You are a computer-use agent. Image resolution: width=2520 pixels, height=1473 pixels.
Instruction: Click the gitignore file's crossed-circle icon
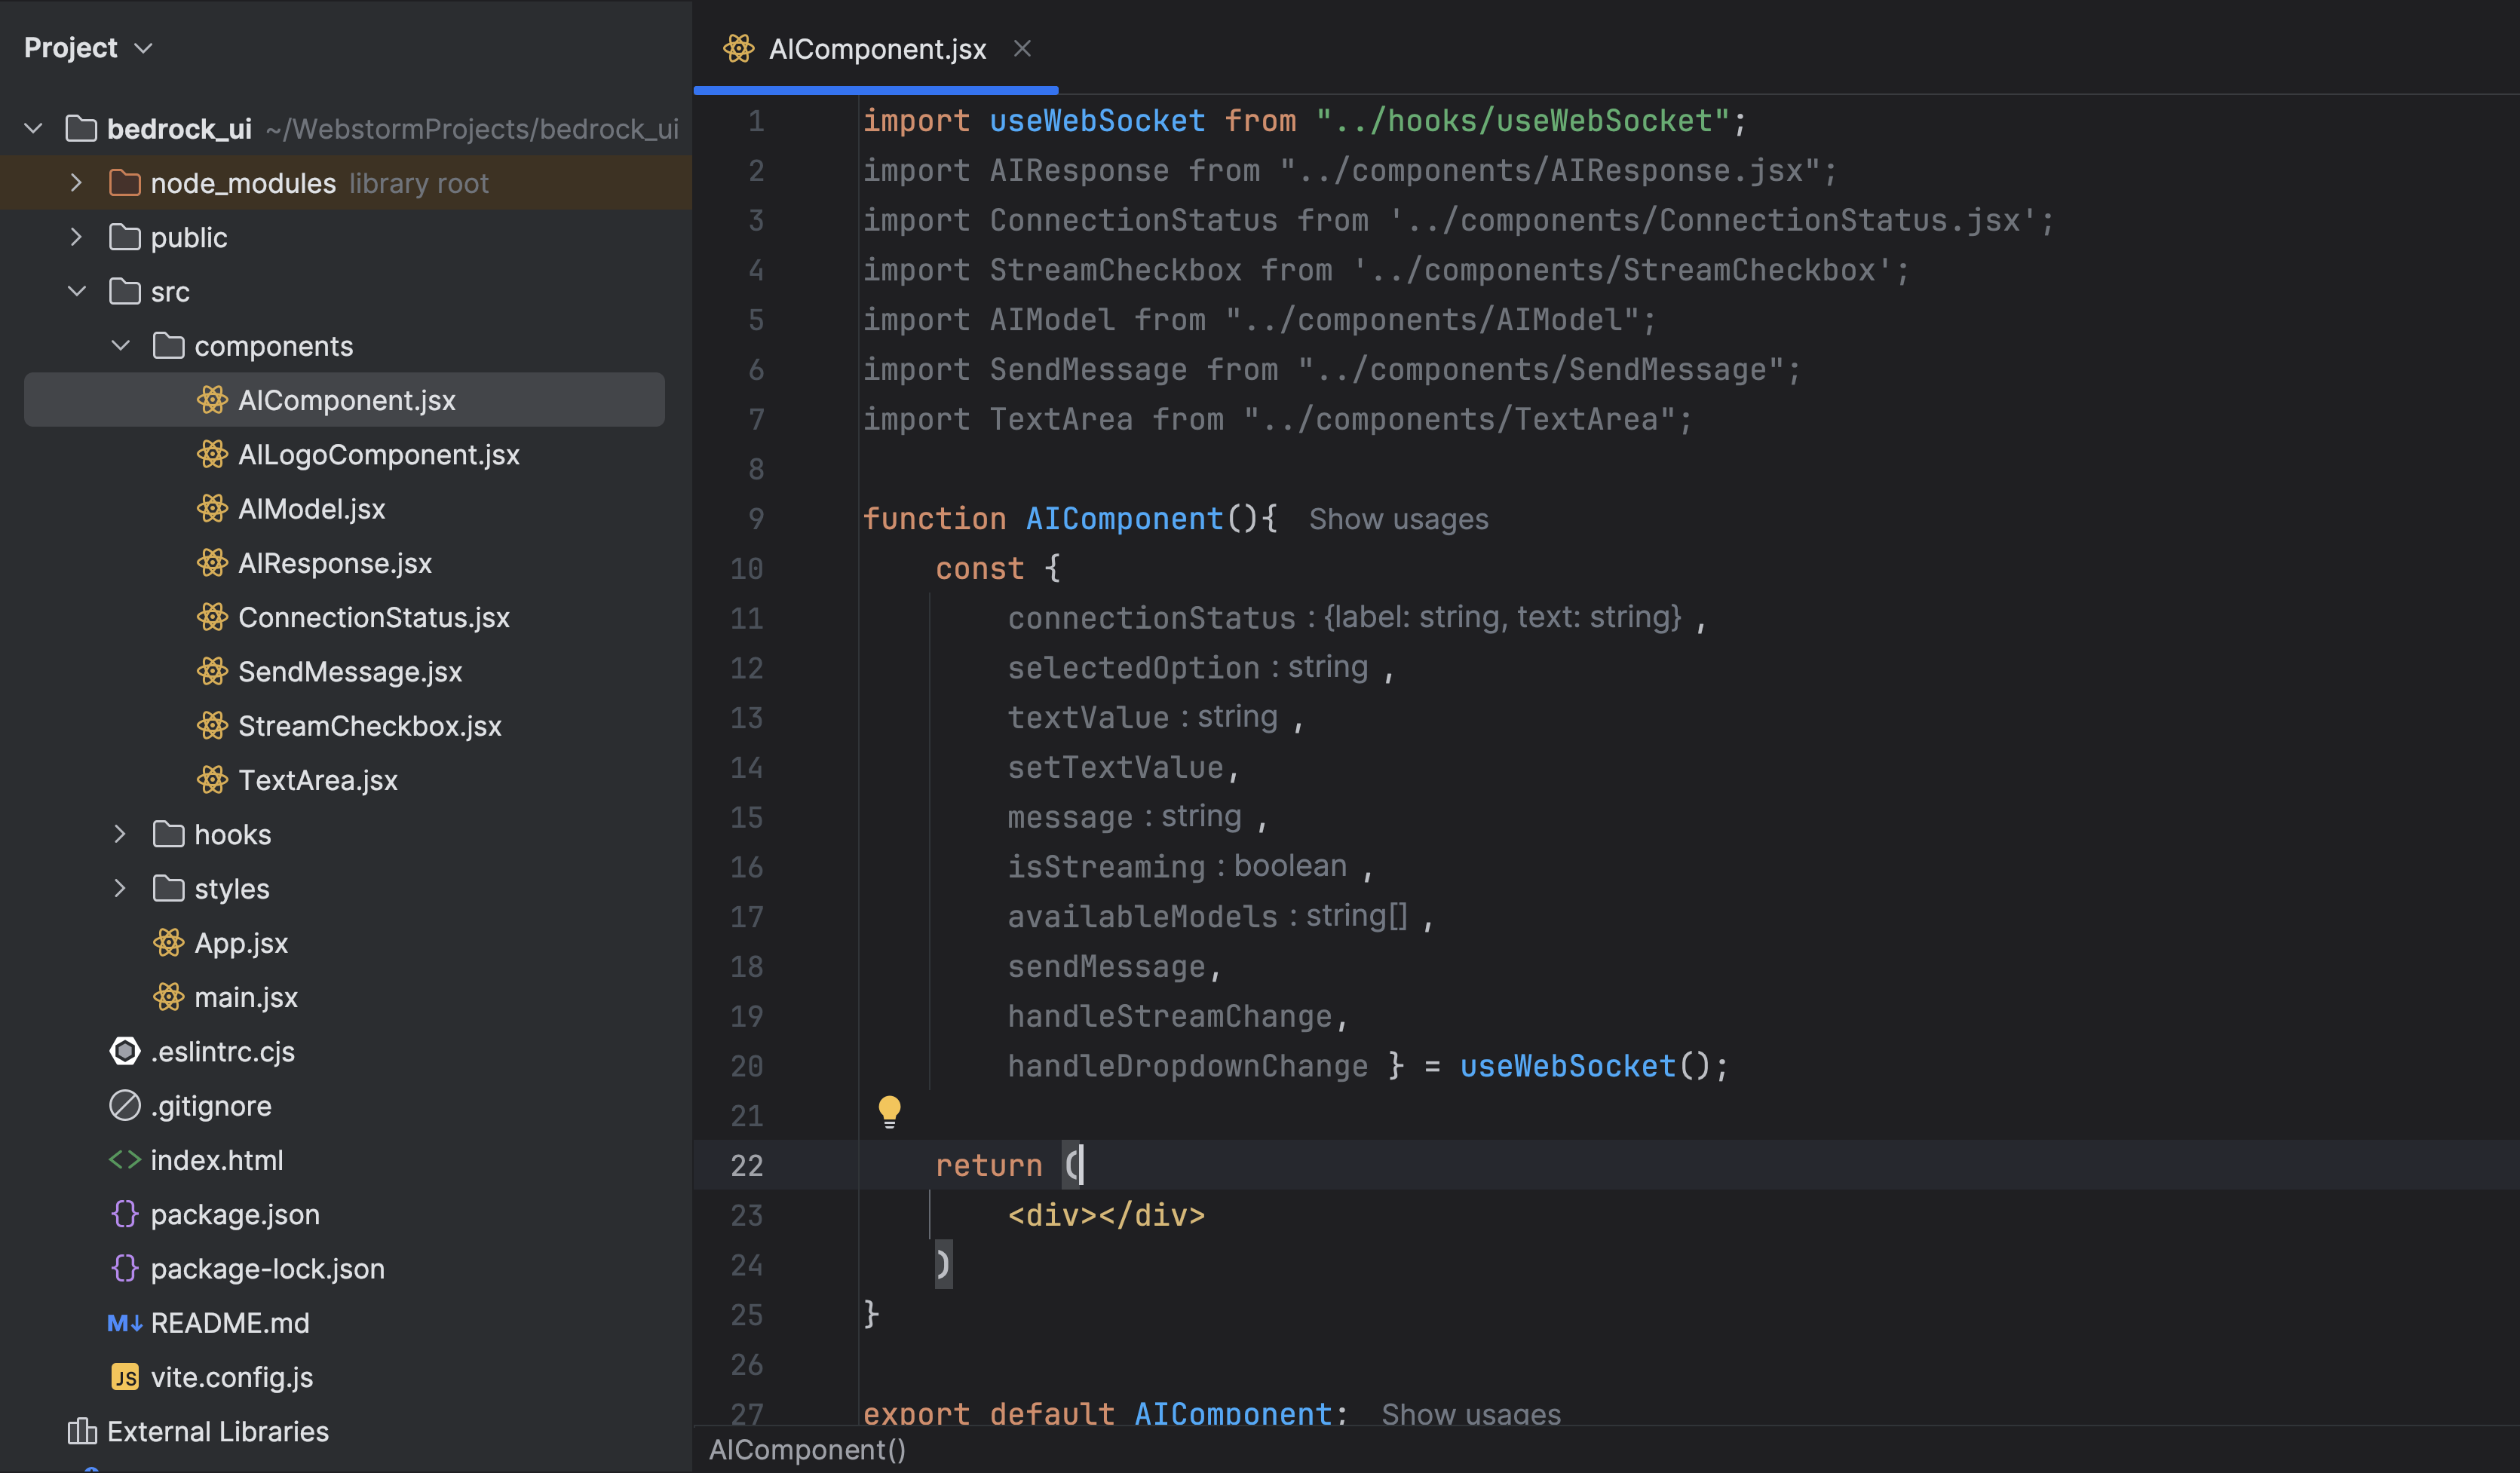[x=124, y=1105]
